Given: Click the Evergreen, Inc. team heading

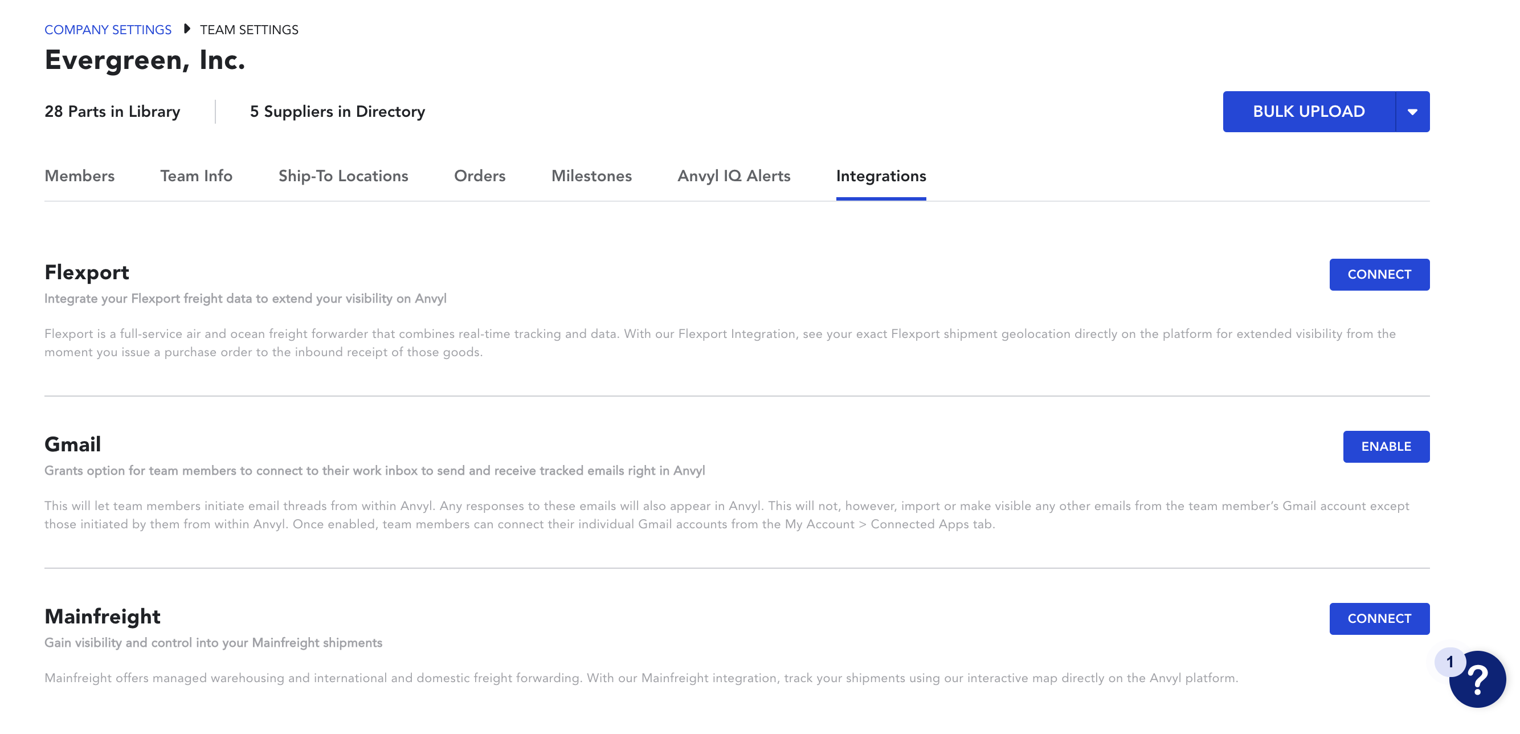Looking at the screenshot, I should (145, 60).
